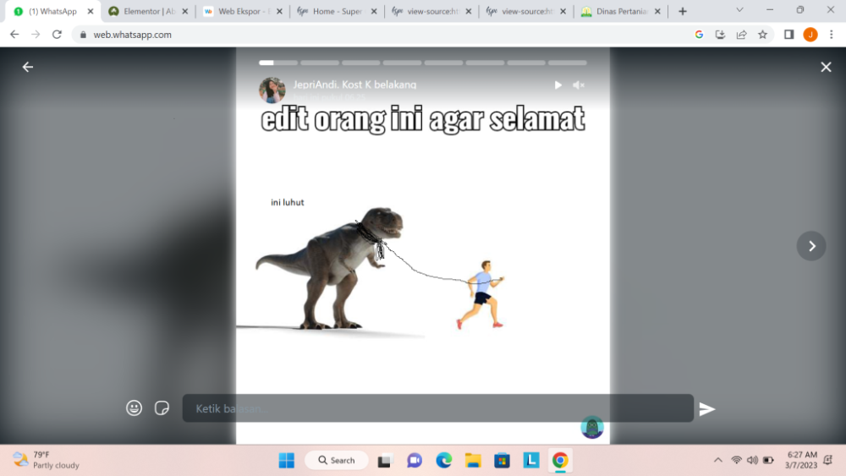The height and width of the screenshot is (476, 846).
Task: Play the paused status
Action: click(x=558, y=85)
